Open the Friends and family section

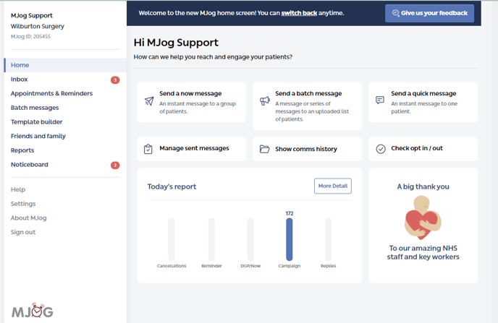38,136
